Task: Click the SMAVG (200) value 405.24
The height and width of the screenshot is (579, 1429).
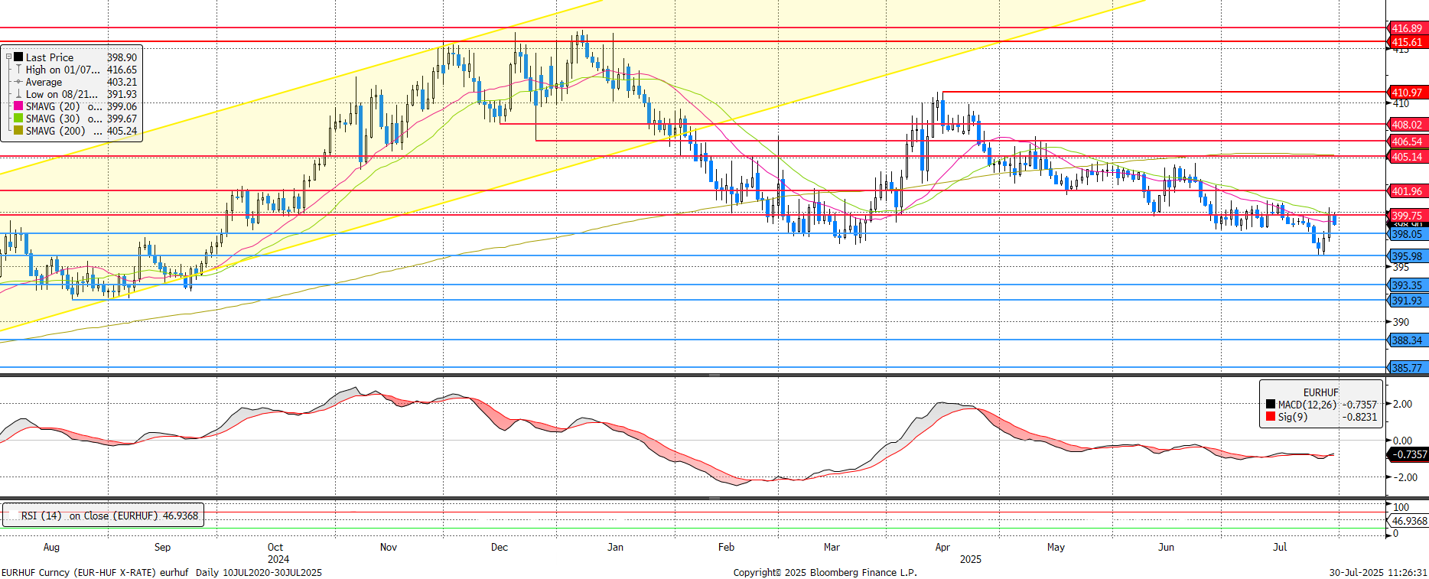Action: click(x=122, y=131)
